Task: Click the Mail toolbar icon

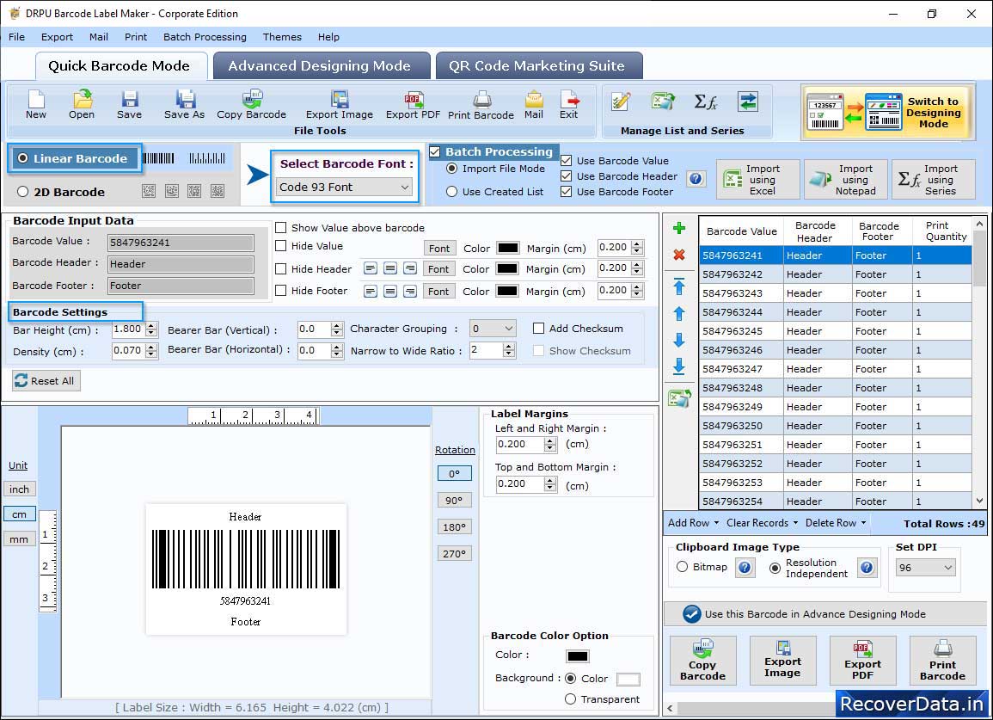Action: (x=534, y=105)
